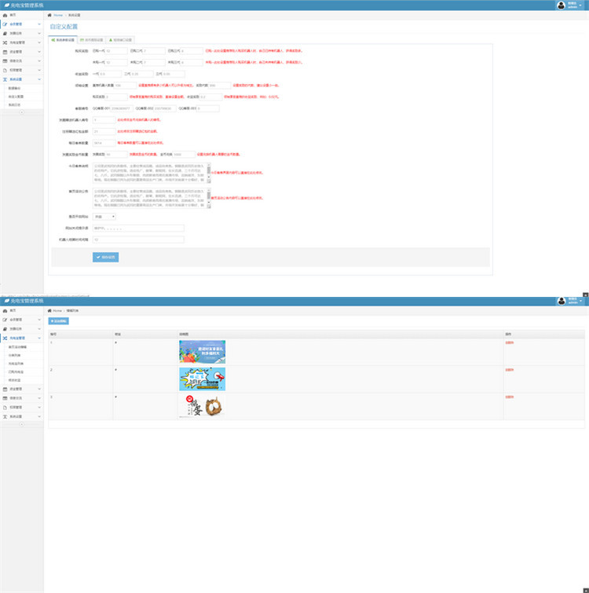Click red delete link in table row 3

[x=509, y=397]
